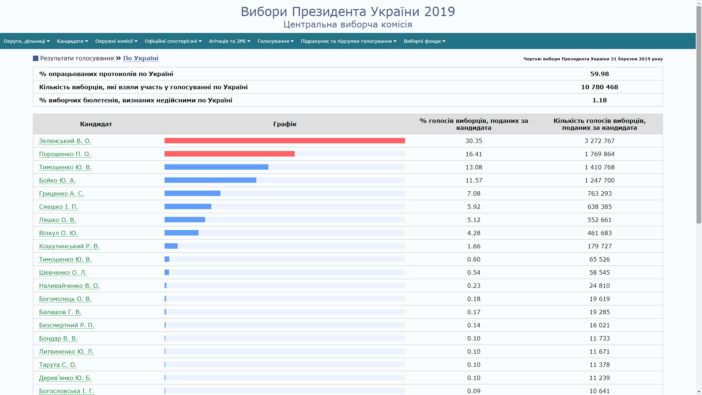Viewport: 702px width, 395px height.
Task: Select the voter turnout value 10 780 468
Action: click(600, 87)
